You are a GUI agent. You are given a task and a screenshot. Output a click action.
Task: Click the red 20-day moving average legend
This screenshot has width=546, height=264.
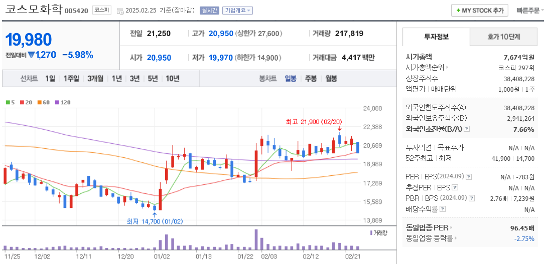[x=26, y=103]
